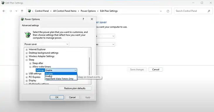Choose Important Wake Timers Only option
This screenshot has width=214, height=112.
tap(61, 79)
